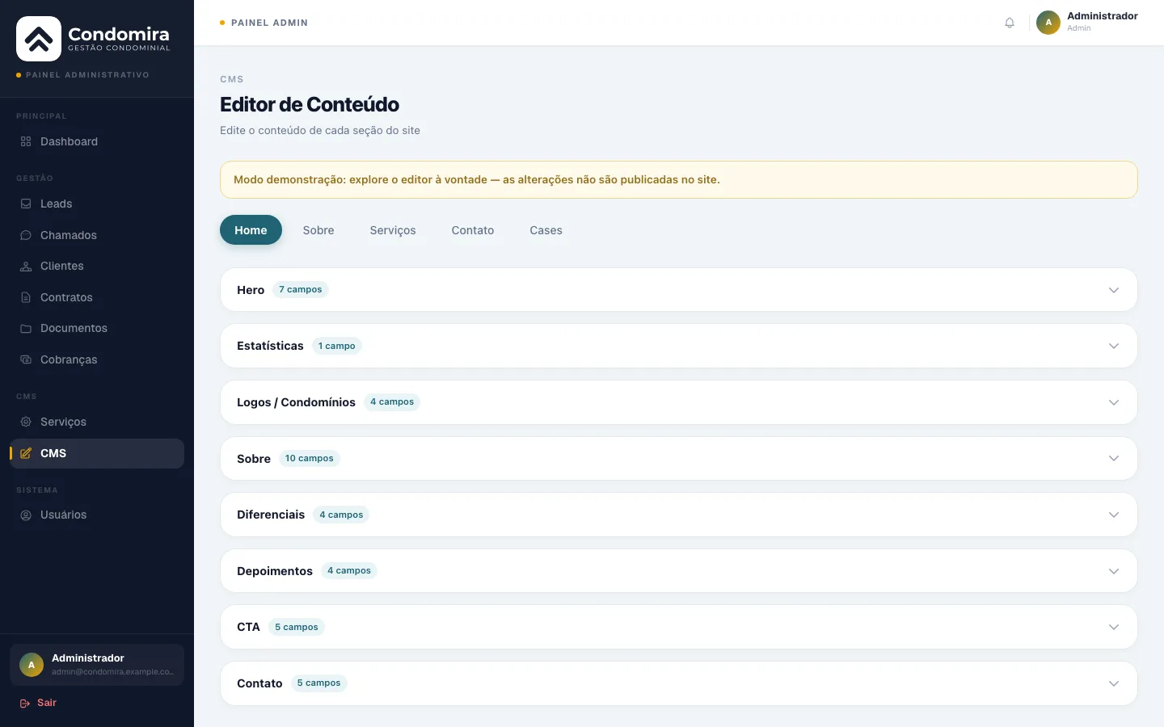Open the Contato tab
Viewport: 1164px width, 727px height.
pos(473,230)
